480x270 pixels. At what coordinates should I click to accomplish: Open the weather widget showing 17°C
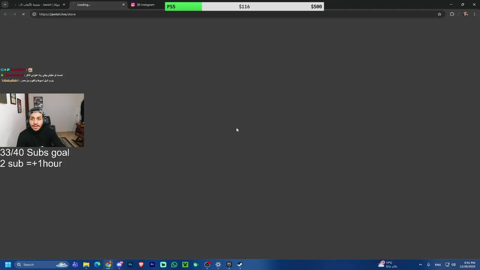click(388, 264)
